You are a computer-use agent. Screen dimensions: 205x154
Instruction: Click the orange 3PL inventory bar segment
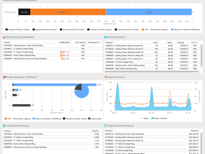[68, 12]
